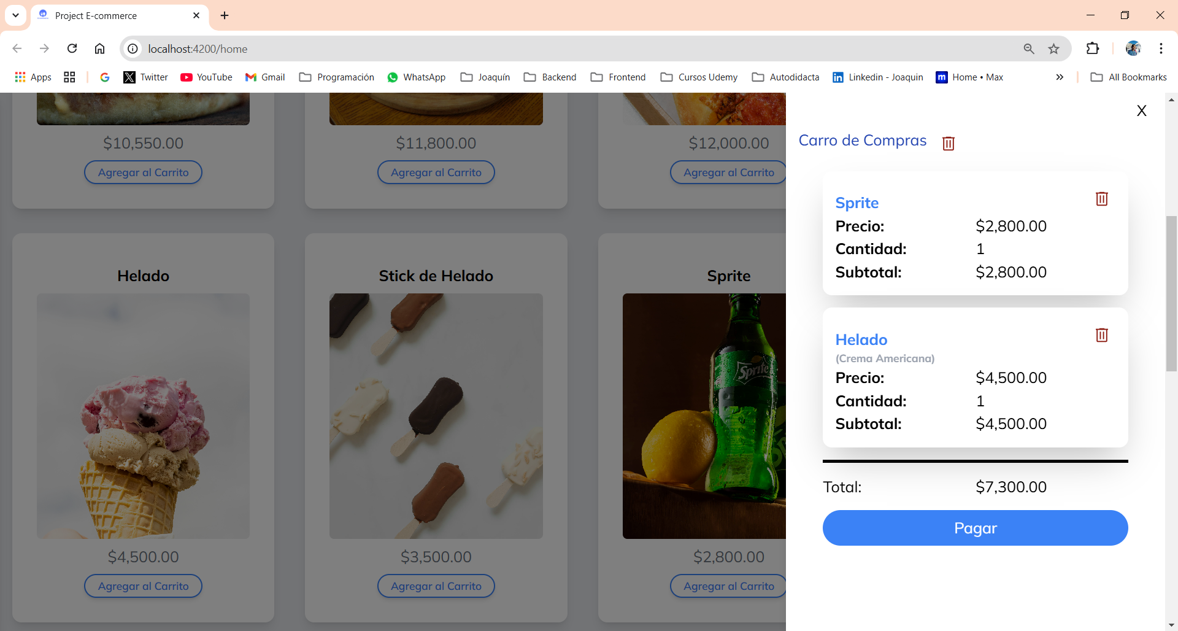Show hidden bookmarks with the chevron
Viewport: 1178px width, 631px height.
(1060, 77)
